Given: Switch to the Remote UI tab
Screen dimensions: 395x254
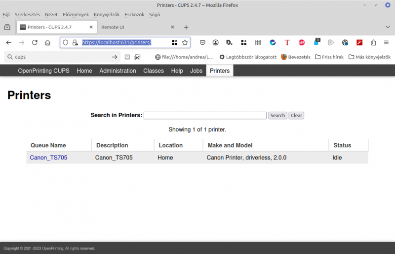Looking at the screenshot, I should pyautogui.click(x=131, y=27).
